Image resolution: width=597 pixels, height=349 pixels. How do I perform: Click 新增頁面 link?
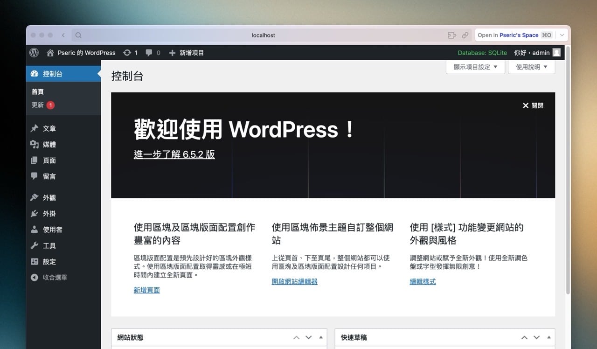[x=147, y=290]
